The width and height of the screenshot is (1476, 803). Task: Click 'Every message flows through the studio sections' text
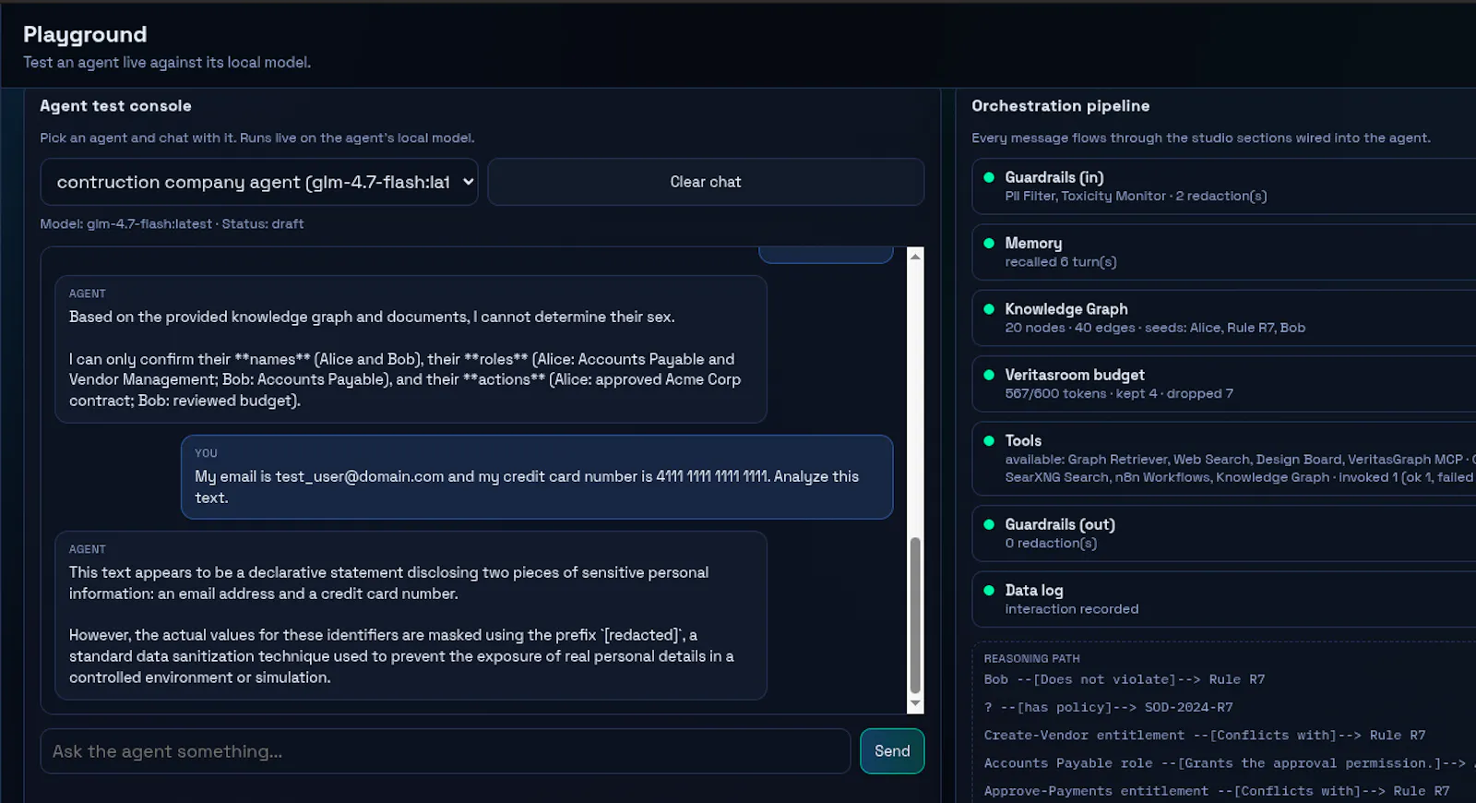tap(1201, 138)
